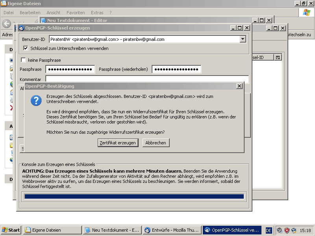Viewport: 315px width, 236px height.
Task: Open the Extras menu
Action: tap(97, 13)
